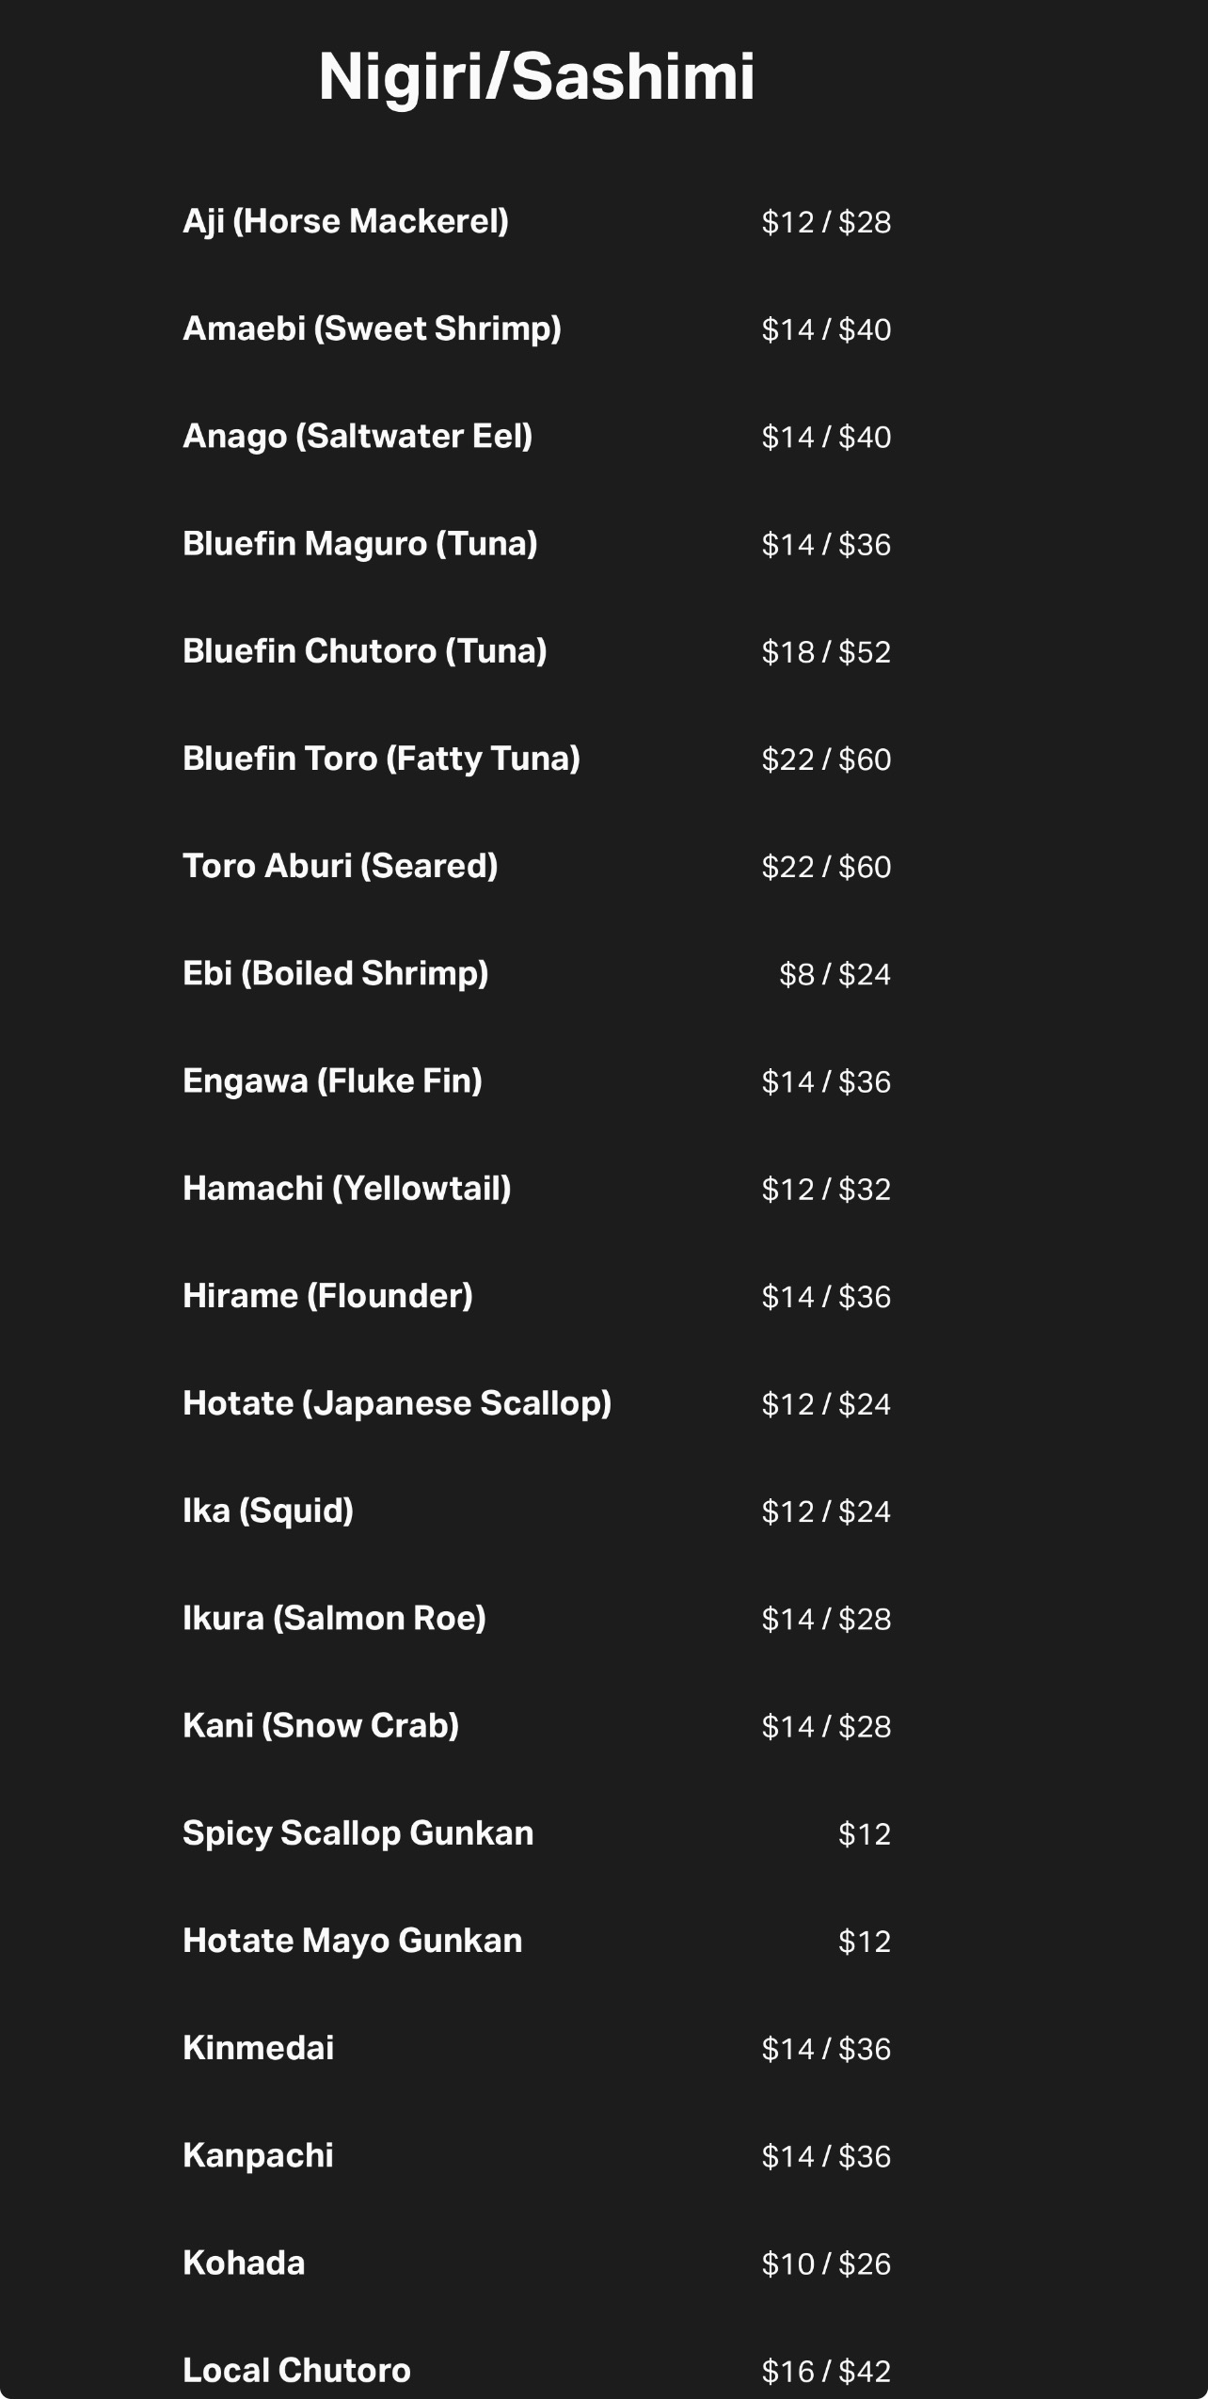Click the Kohada $10 / $26 price
1208x2399 pixels.
pyautogui.click(x=826, y=2263)
